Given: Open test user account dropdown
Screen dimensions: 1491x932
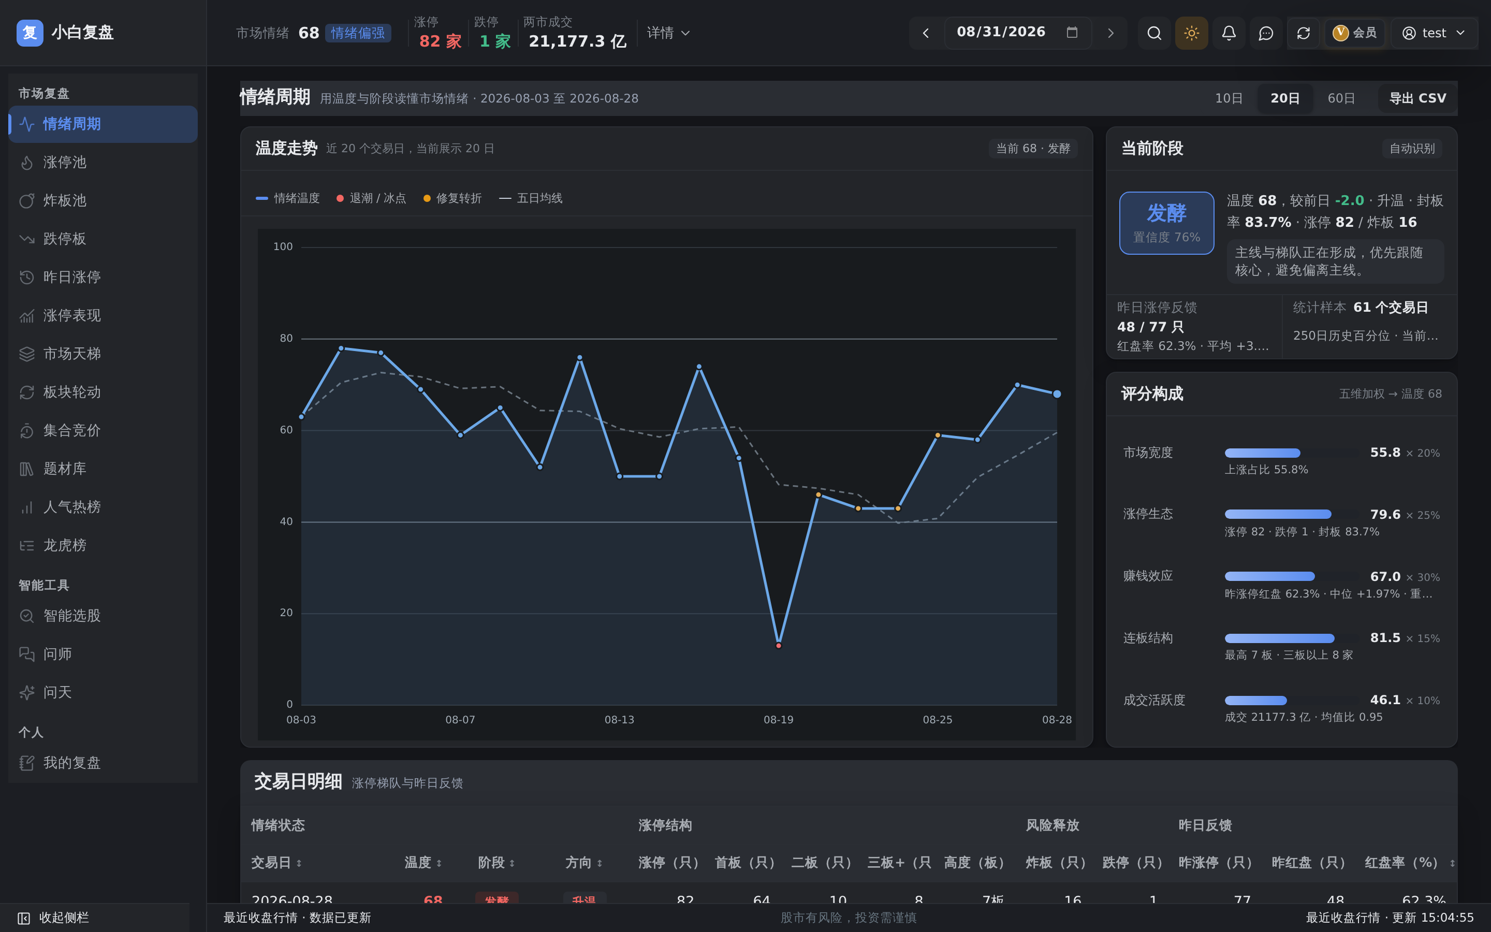Looking at the screenshot, I should 1434,33.
